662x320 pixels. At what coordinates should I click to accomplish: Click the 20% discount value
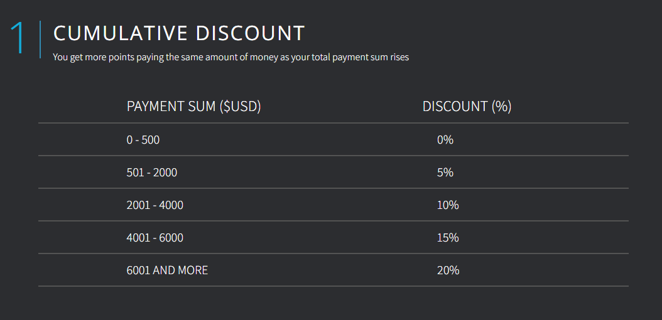click(448, 270)
